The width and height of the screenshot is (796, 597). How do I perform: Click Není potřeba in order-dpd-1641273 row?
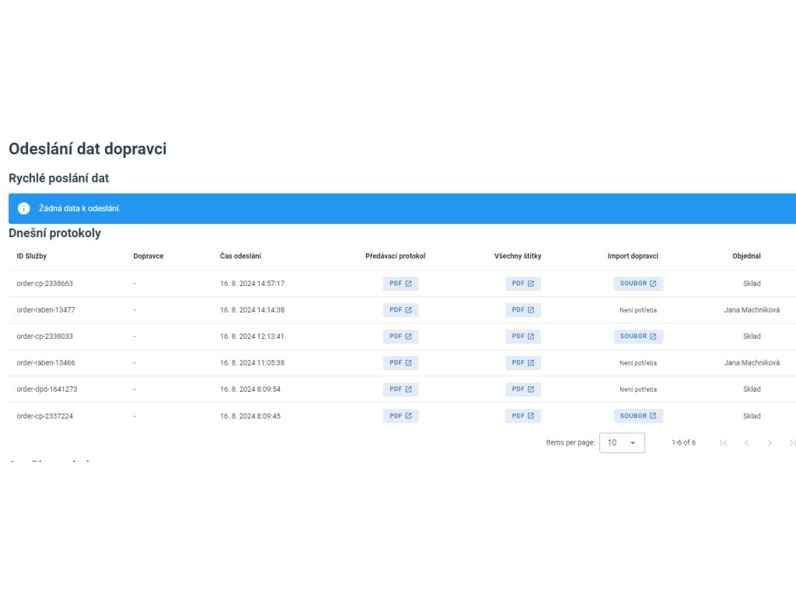coord(638,389)
